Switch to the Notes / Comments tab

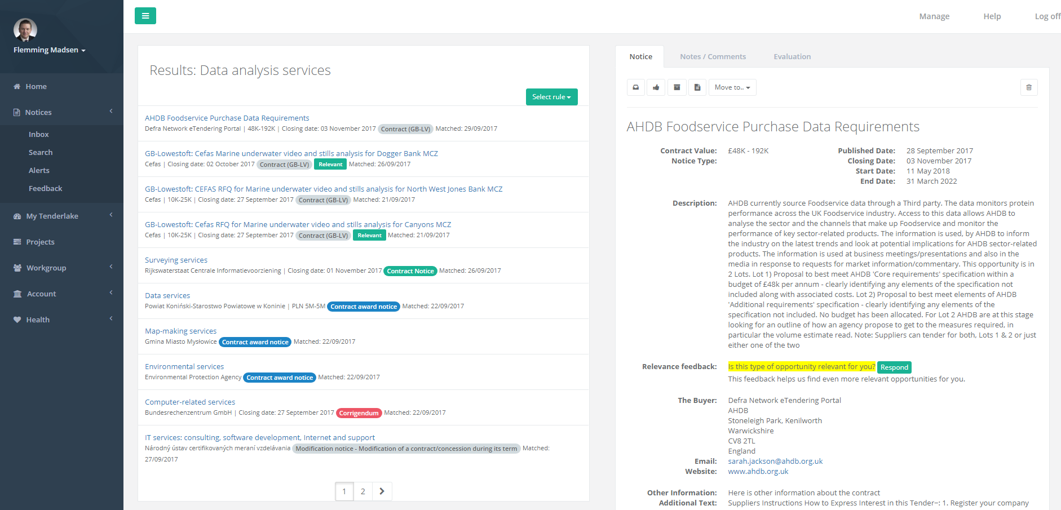click(x=713, y=56)
